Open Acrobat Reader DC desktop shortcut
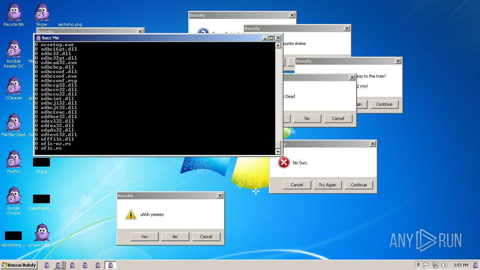 (13, 54)
